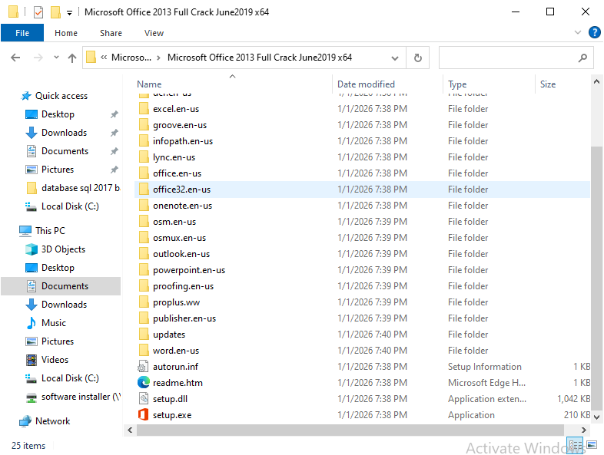The height and width of the screenshot is (455, 604).
Task: Sort by the Size column header
Action: pyautogui.click(x=548, y=84)
